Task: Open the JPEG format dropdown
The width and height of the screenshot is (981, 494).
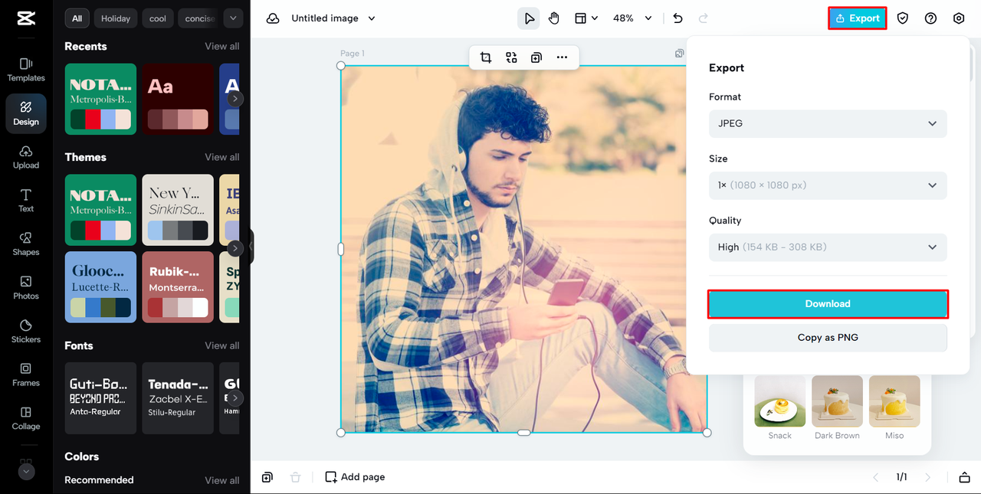Action: coord(828,123)
